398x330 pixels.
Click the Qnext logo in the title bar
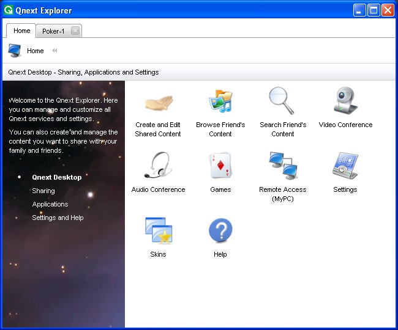(9, 10)
